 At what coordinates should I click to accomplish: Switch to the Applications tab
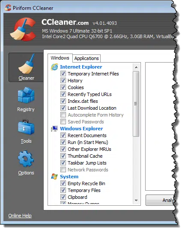pos(87,58)
